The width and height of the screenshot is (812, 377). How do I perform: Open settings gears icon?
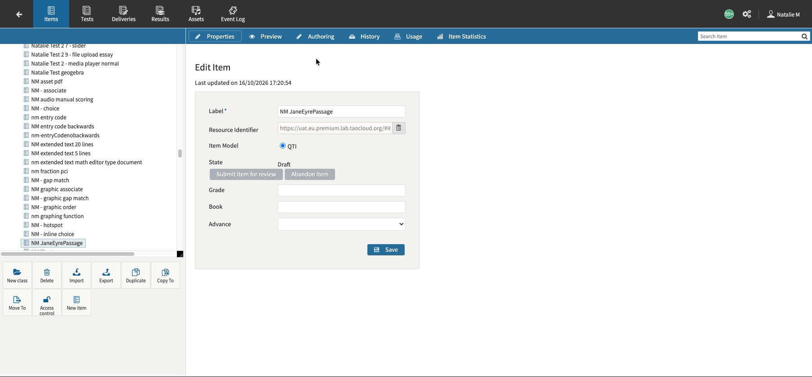[747, 14]
